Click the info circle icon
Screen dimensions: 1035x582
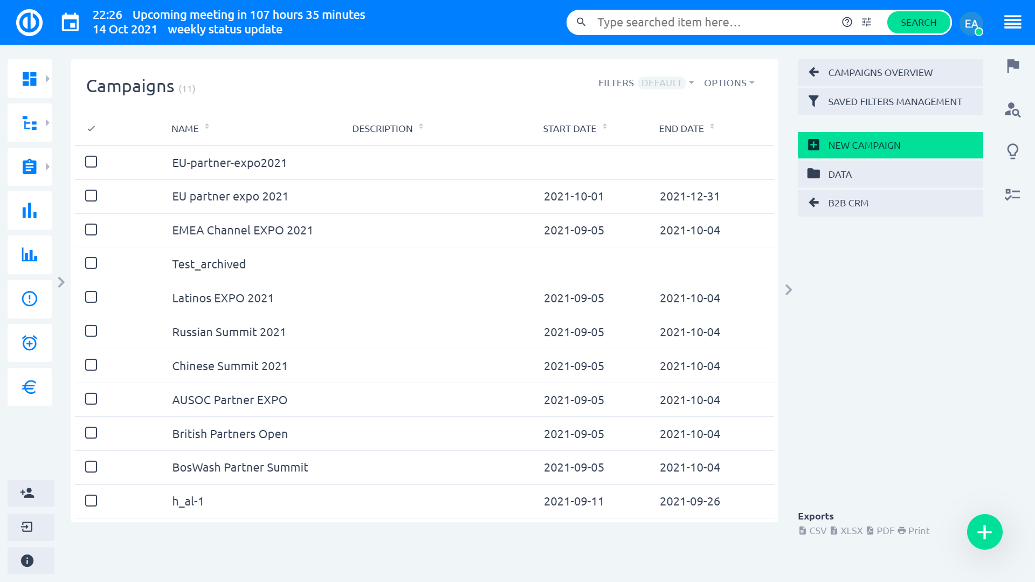(27, 561)
